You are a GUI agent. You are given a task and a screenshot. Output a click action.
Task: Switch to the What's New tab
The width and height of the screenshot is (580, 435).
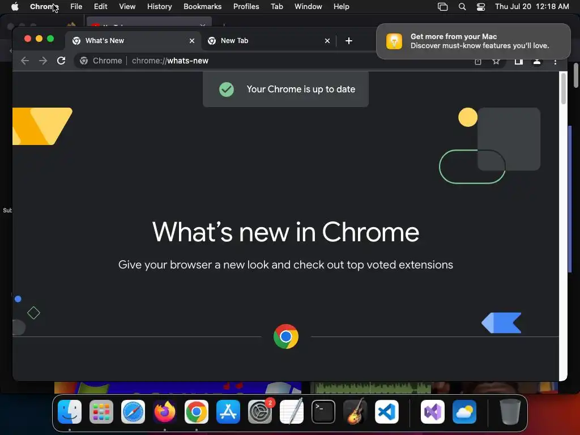click(133, 41)
